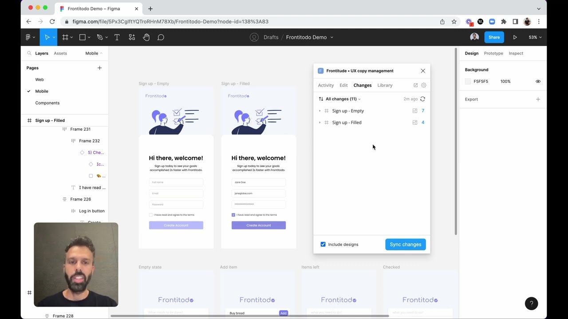Toggle terms checkbox in Sign up - Filled frame
Image resolution: width=568 pixels, height=319 pixels.
pos(233,215)
